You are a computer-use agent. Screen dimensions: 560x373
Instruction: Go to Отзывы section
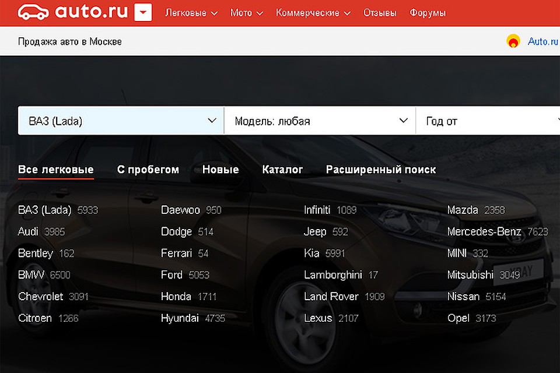(x=380, y=13)
